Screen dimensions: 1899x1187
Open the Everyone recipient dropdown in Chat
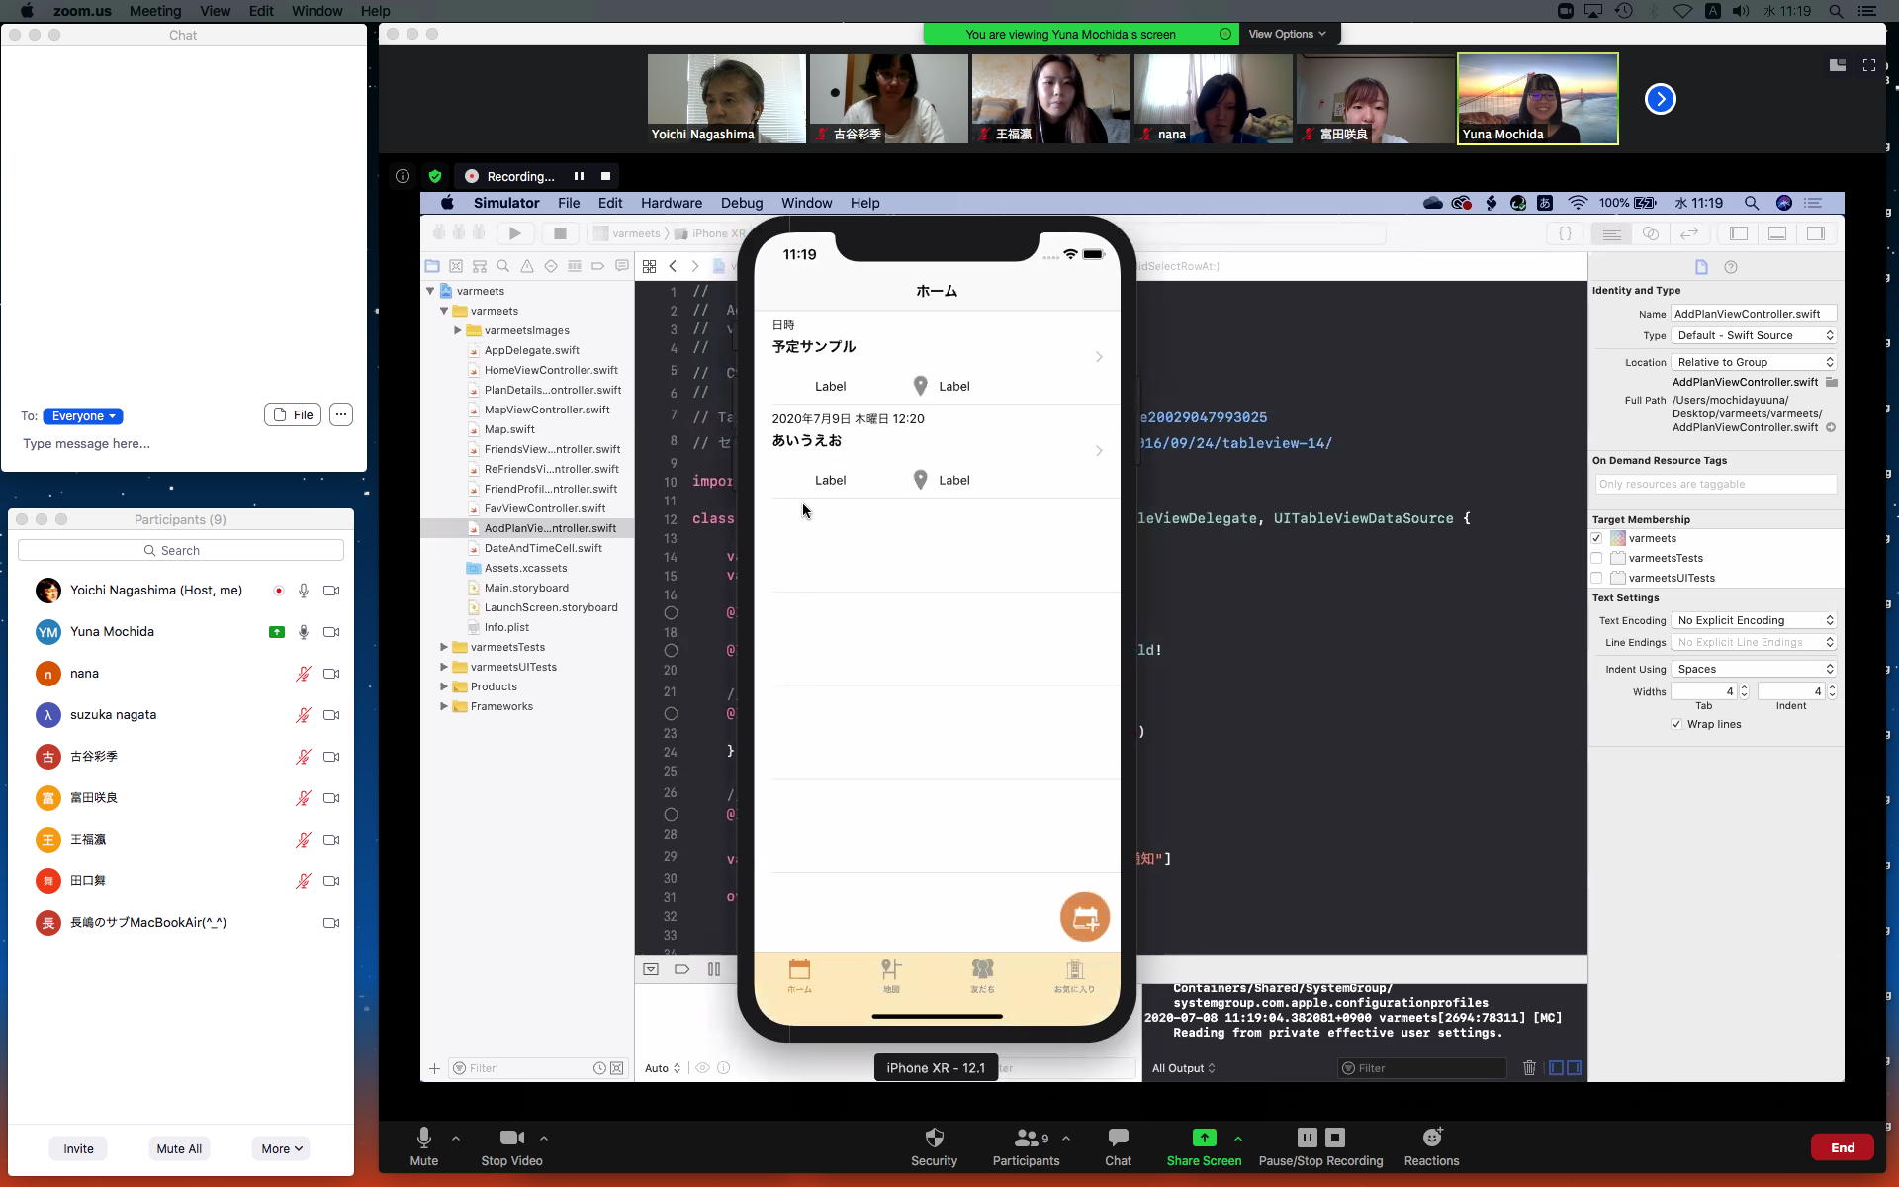tap(82, 416)
